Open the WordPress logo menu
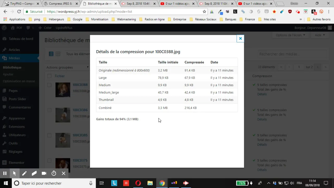Image resolution: width=334 pixels, height=188 pixels. (x=4, y=28)
